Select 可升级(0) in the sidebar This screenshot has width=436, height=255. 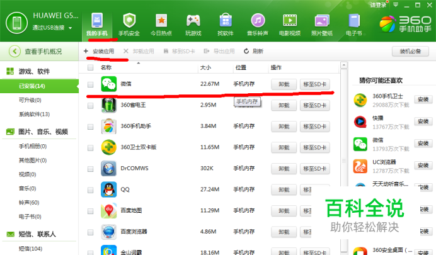pyautogui.click(x=30, y=100)
